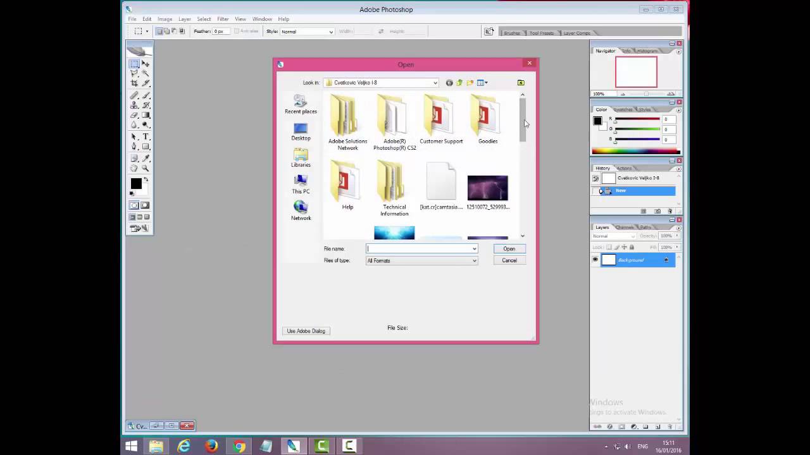Expand the layer Fill slider arrow
This screenshot has height=455, width=810.
click(676, 247)
